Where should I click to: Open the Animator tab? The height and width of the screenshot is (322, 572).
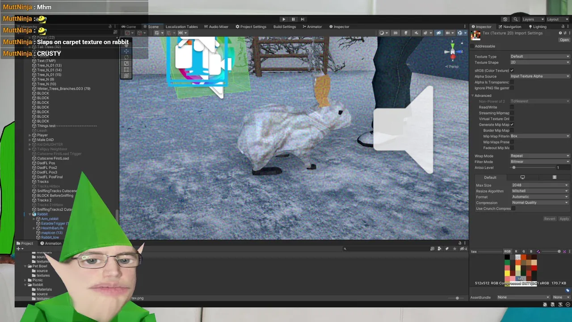pos(312,27)
